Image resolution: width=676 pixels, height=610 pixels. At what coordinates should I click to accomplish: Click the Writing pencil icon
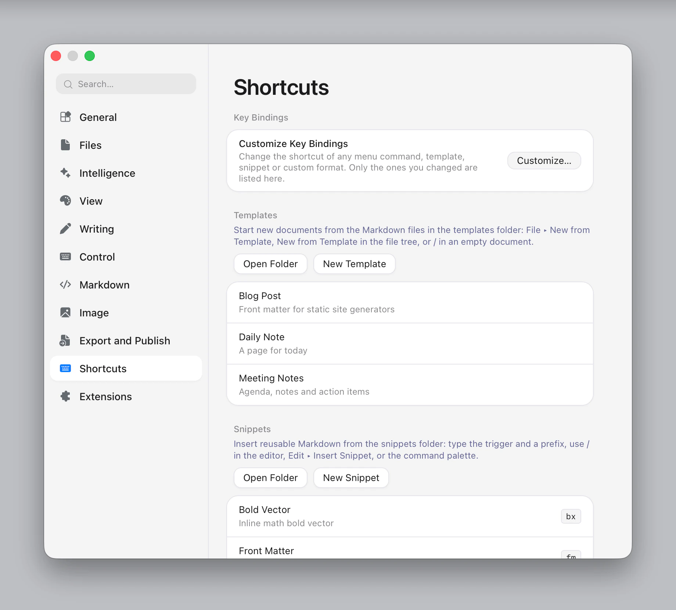(x=65, y=229)
